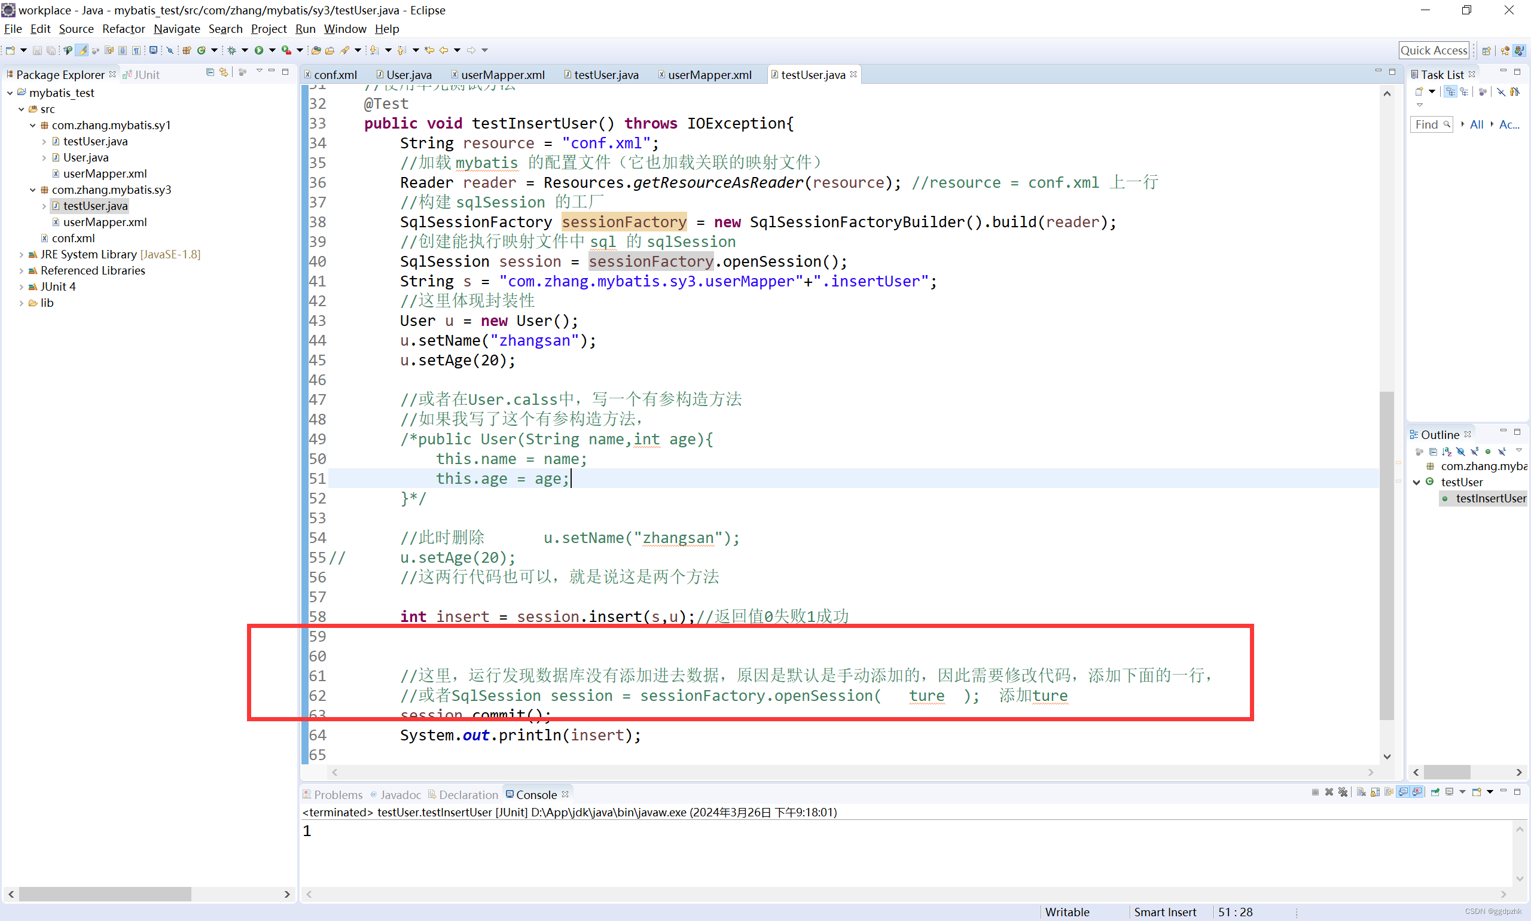Toggle Categorized presentation in Task List
The height and width of the screenshot is (921, 1531).
(1450, 92)
